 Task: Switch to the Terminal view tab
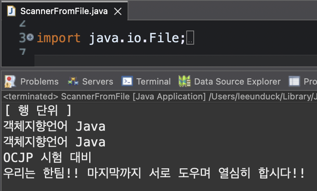tap(146, 82)
